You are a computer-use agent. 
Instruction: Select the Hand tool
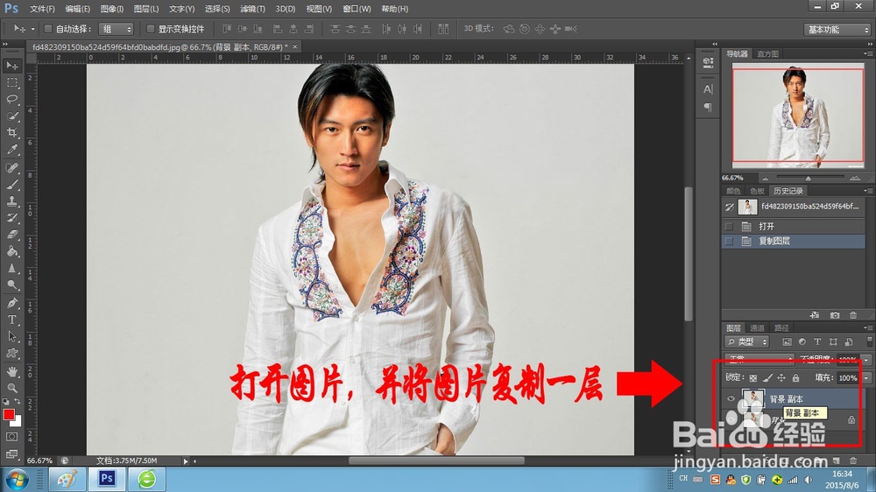tap(11, 371)
